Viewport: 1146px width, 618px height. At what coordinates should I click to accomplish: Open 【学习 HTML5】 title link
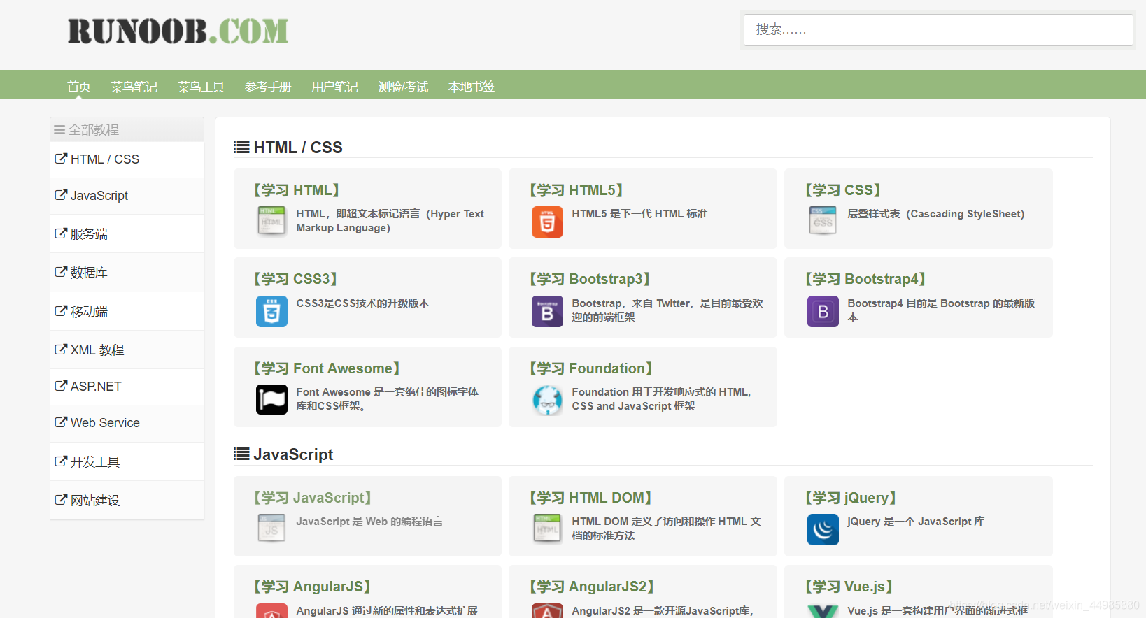[576, 190]
